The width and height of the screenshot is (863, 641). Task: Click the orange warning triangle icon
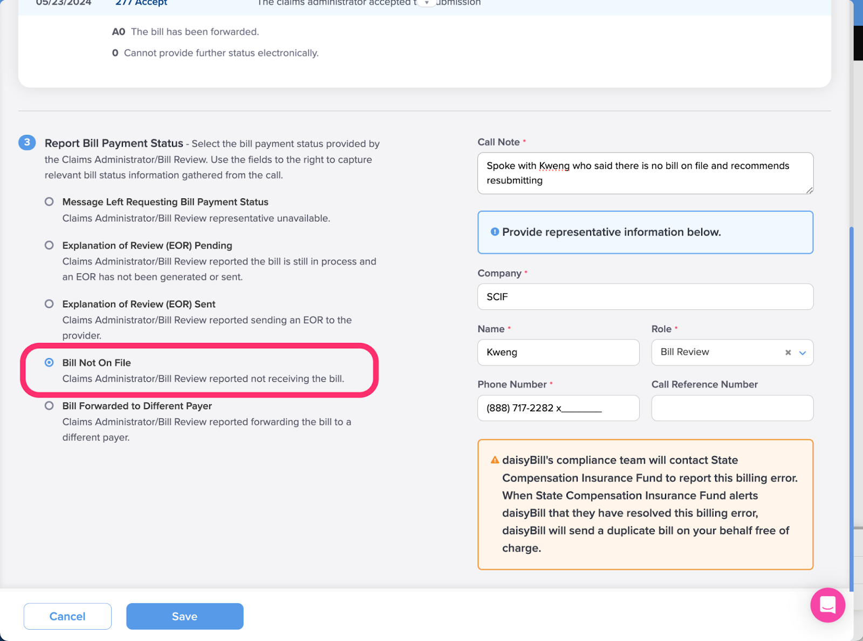495,460
